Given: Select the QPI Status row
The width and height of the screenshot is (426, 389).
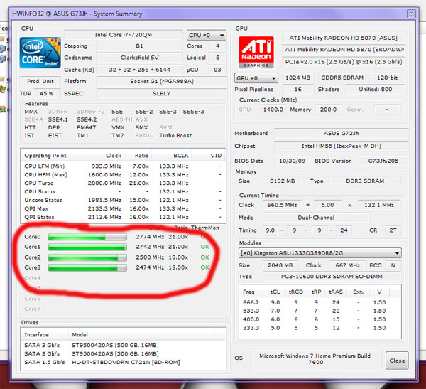Looking at the screenshot, I should pos(123,217).
